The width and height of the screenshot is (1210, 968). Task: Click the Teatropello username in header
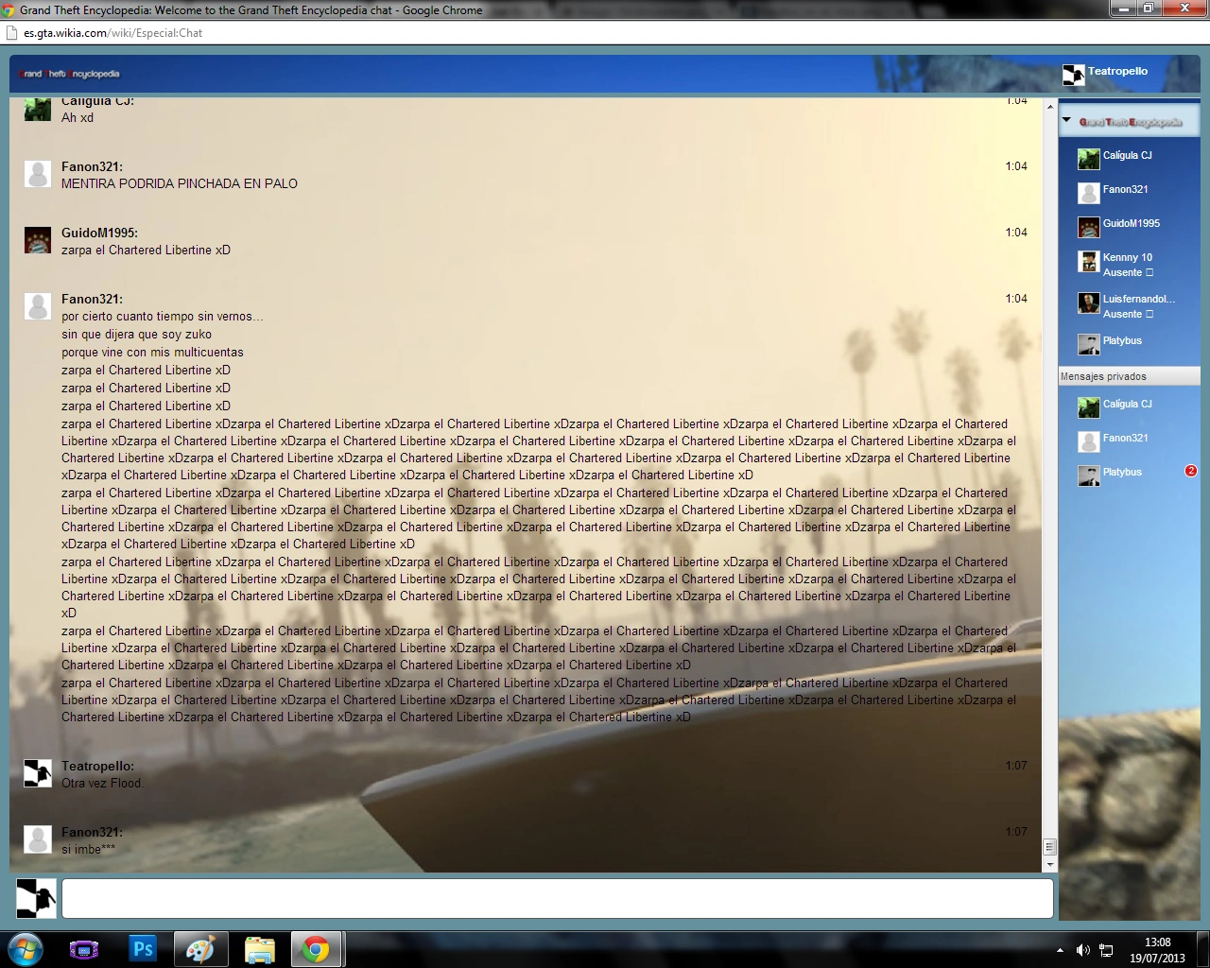point(1117,72)
